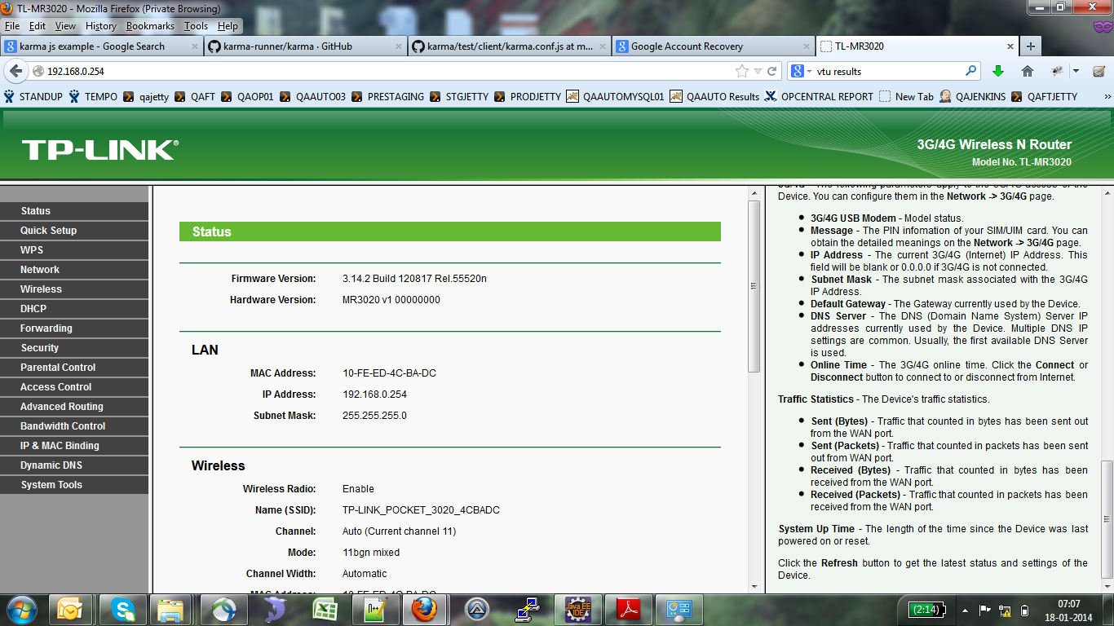The width and height of the screenshot is (1114, 626).
Task: Click the bug icon in Firefox toolbar
Action: (x=1058, y=71)
